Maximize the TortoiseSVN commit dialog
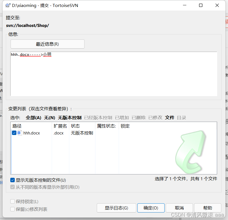Viewport: 228px width, 220px height. coord(201,5)
